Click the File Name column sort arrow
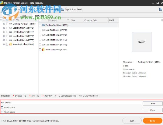The width and height of the screenshot is (163, 125). click(x=68, y=20)
